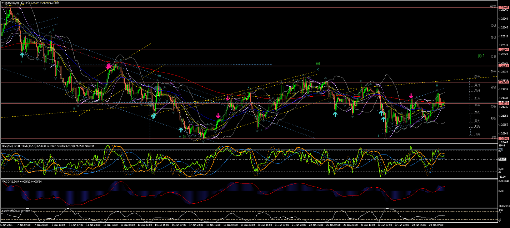Click the cyan up arrow beside wave v
510x228 pixels.
(181, 130)
